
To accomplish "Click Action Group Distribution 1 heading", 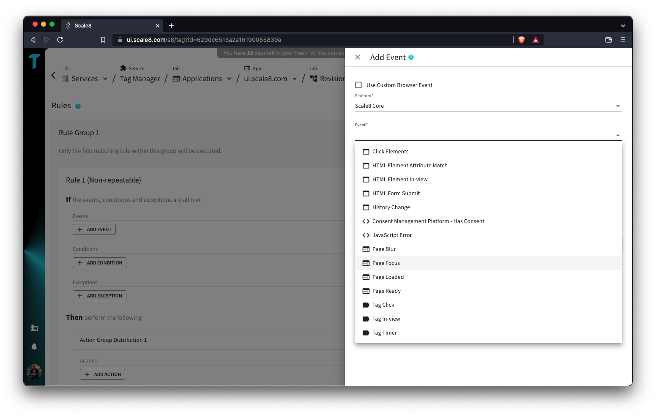I will pos(113,340).
